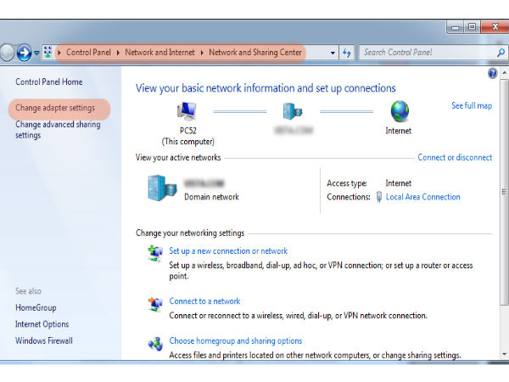Open 'Local Area Connection' link
This screenshot has height=382, width=509.
[422, 197]
